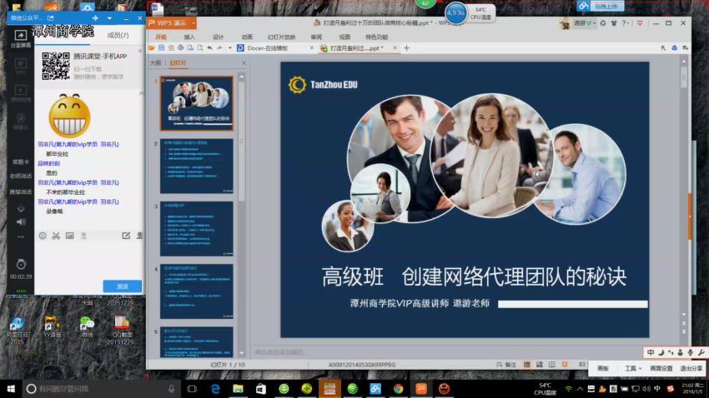Screen dimensions: 709x398
Task: Select slide 4 thumbnail
Action: (197, 291)
